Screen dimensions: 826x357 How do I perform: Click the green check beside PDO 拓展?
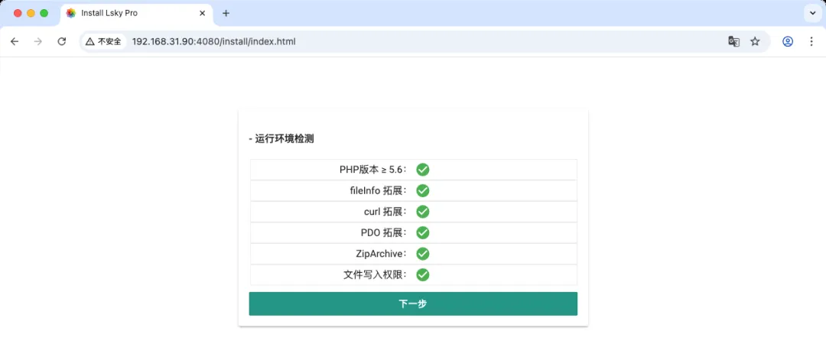pyautogui.click(x=422, y=232)
